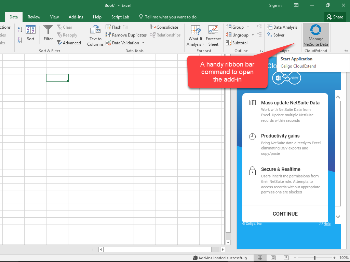Click 'Add-ins loaded successfully' status text

tap(223, 258)
